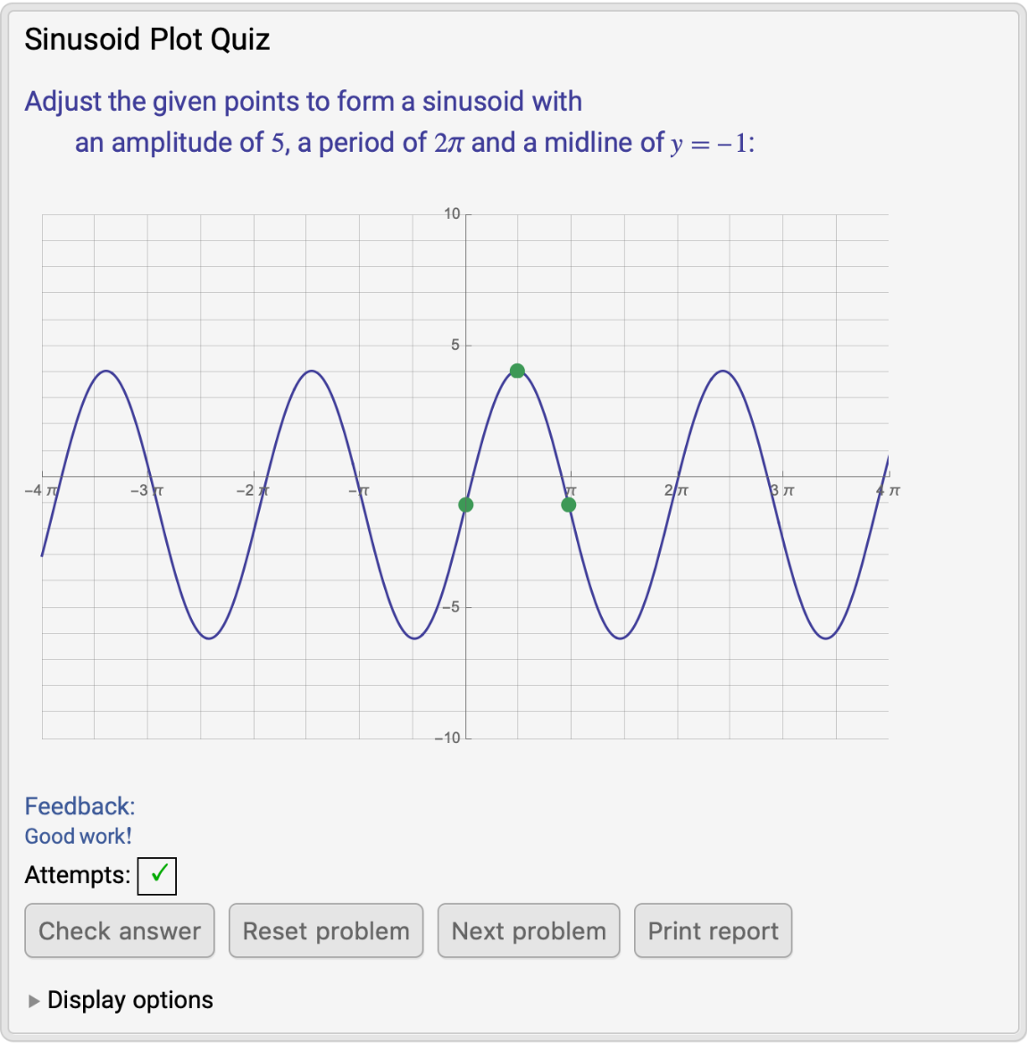Expand the Display options disclosure triangle
Image resolution: width=1027 pixels, height=1043 pixels.
pyautogui.click(x=34, y=1001)
